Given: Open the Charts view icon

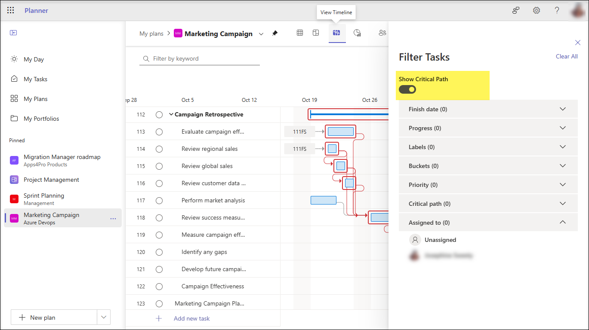Looking at the screenshot, I should pyautogui.click(x=357, y=32).
